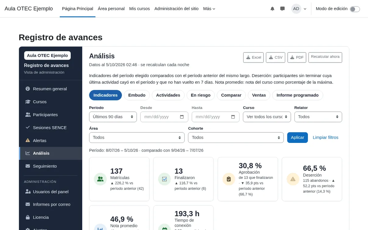Image resolution: width=368 pixels, height=230 pixels.
Task: Click the AD user avatar
Action: click(x=296, y=9)
